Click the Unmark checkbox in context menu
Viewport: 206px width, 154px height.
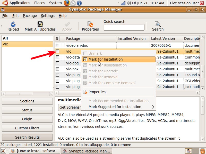[85, 53]
